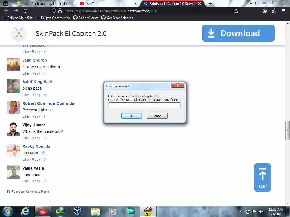Image resolution: width=290 pixels, height=217 pixels.
Task: Reply to Saief King Saef's comment
Action: click(36, 95)
